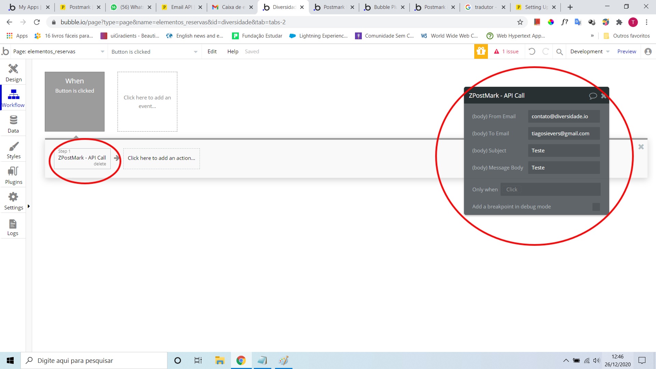Open the Windows notification center
This screenshot has height=369, width=656.
click(642, 360)
